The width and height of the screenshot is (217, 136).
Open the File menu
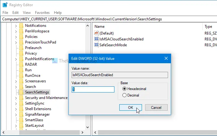5,13
